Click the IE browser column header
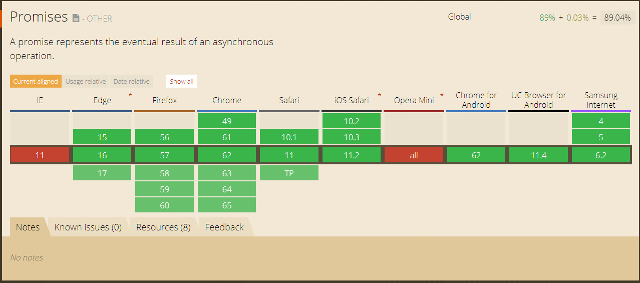Screen dimensions: 640x283 (40, 100)
